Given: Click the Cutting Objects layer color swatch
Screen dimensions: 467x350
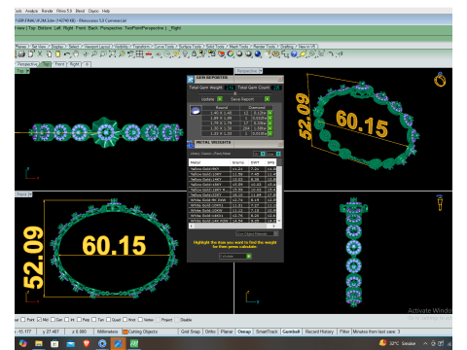Looking at the screenshot, I should click(x=125, y=332).
